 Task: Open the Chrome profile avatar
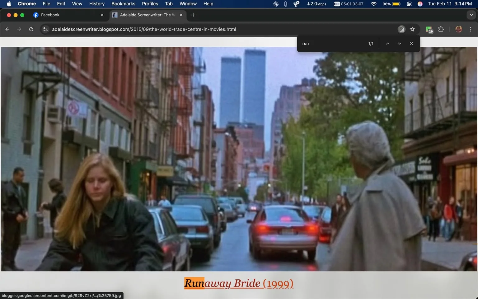(x=458, y=29)
